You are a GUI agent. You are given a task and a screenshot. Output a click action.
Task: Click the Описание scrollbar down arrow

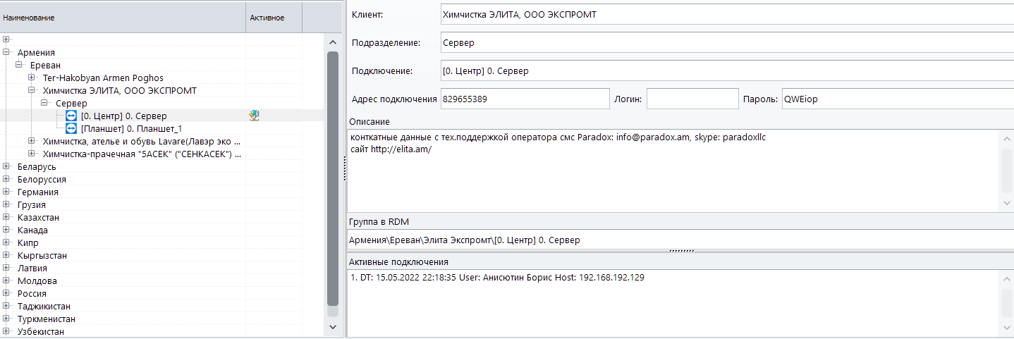1007,202
